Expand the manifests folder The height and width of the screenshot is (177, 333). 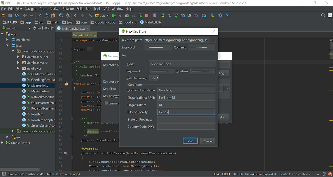[7, 40]
